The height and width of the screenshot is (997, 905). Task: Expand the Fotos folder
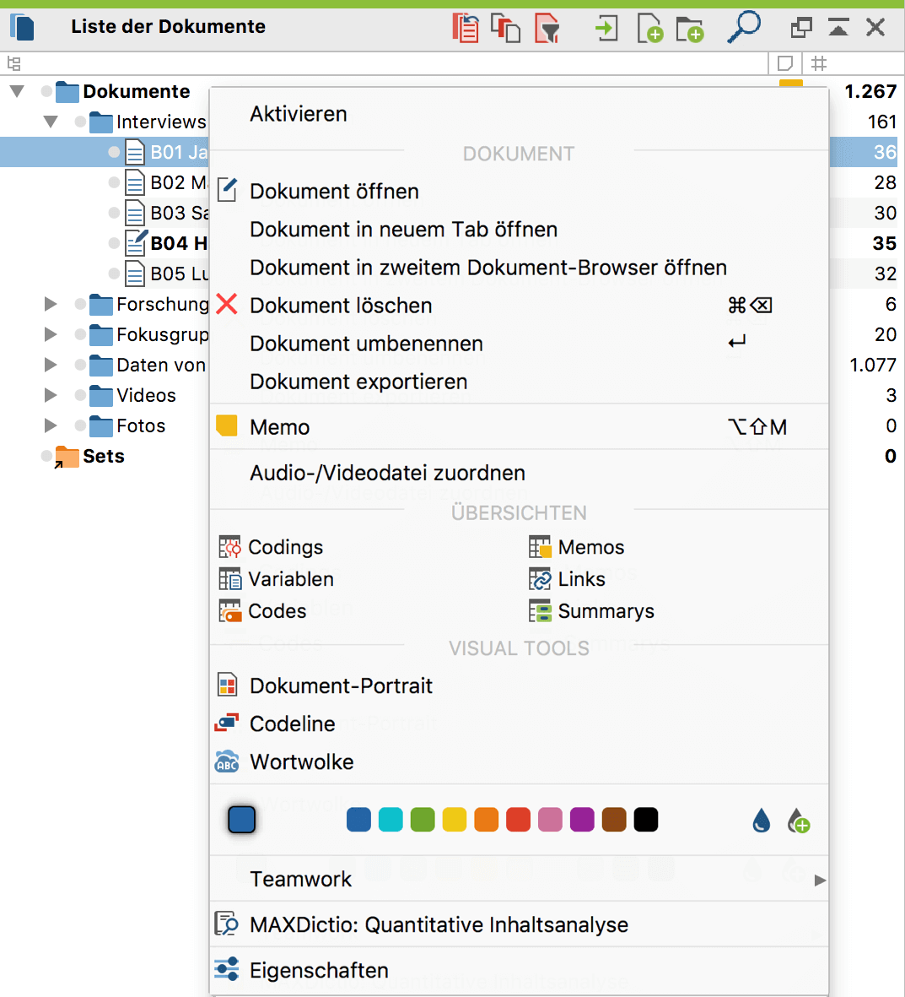(x=51, y=425)
